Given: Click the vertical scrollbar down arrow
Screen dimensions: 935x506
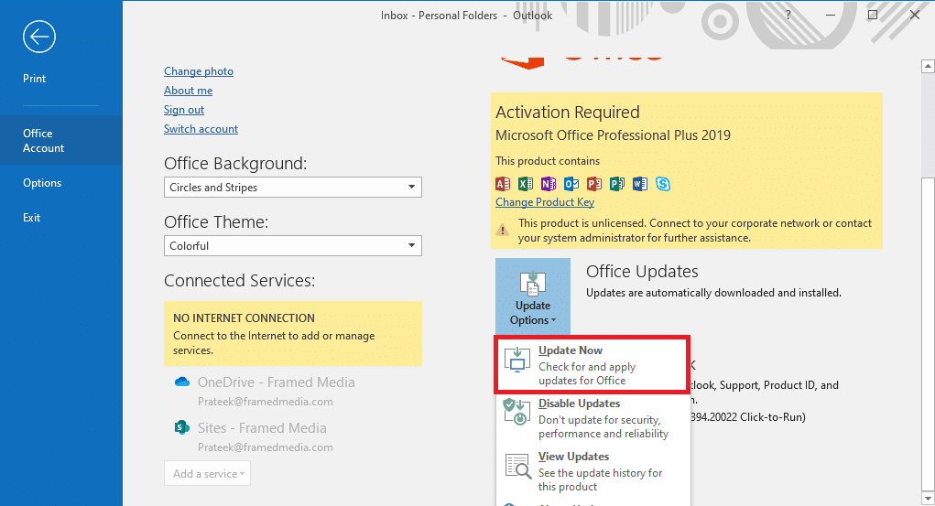Looking at the screenshot, I should (x=928, y=497).
